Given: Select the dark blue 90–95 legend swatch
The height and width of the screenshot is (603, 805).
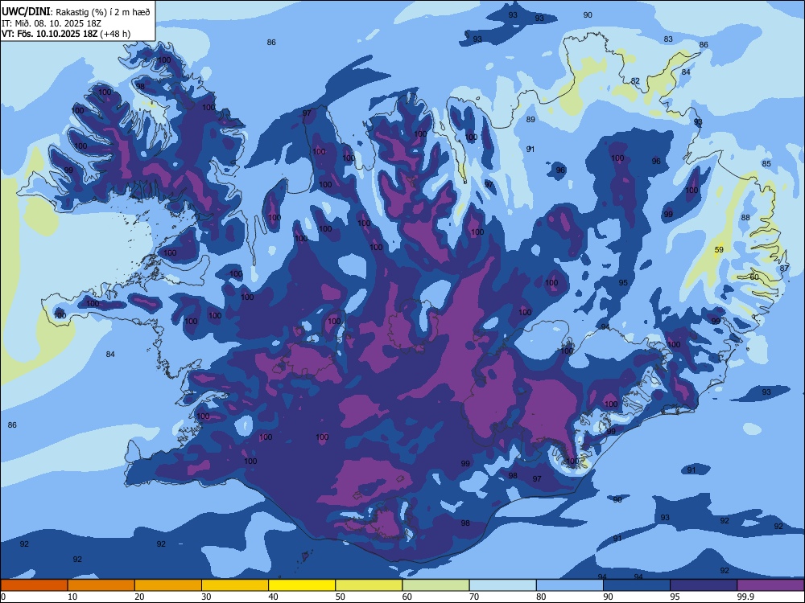Looking at the screenshot, I should click(x=637, y=585).
